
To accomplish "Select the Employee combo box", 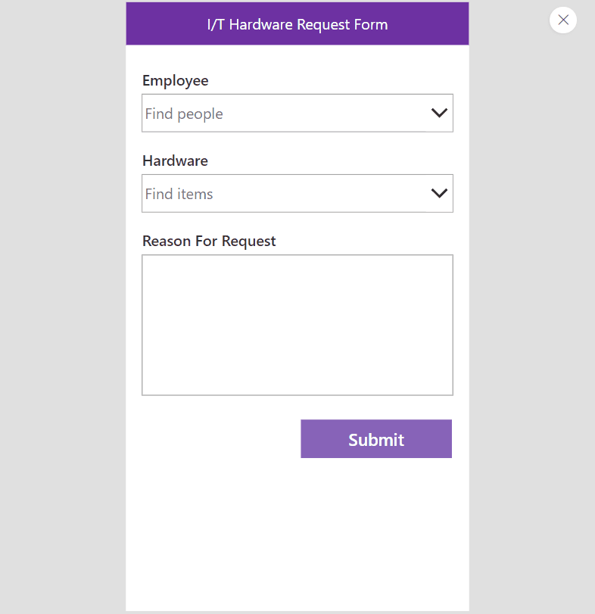I will pos(297,112).
